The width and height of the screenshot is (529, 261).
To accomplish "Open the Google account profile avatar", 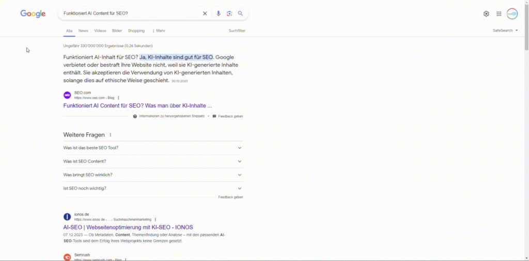I will 512,14.
